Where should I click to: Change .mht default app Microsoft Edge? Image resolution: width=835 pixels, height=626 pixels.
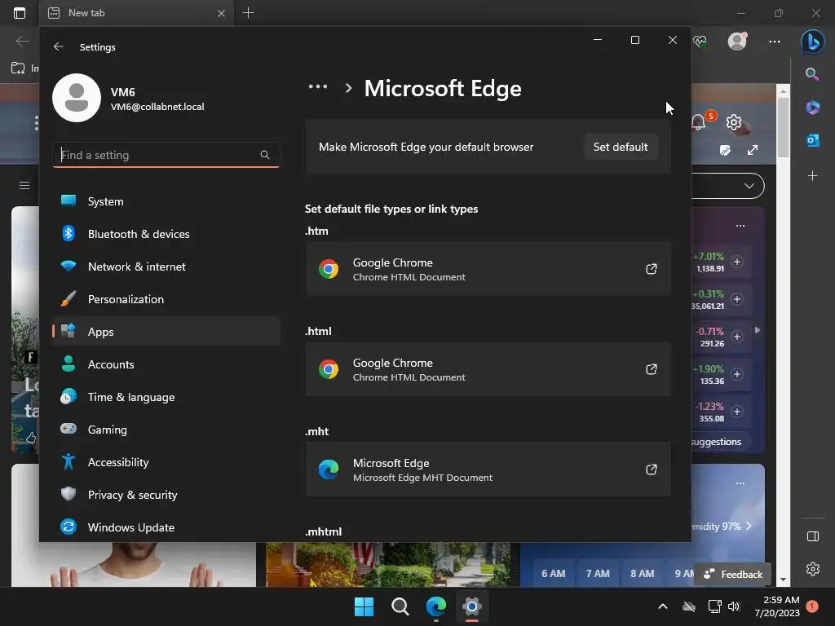click(x=488, y=469)
